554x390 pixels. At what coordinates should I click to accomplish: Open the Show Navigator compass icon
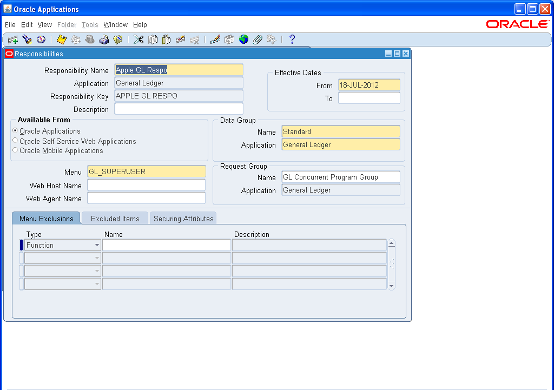[x=41, y=39]
